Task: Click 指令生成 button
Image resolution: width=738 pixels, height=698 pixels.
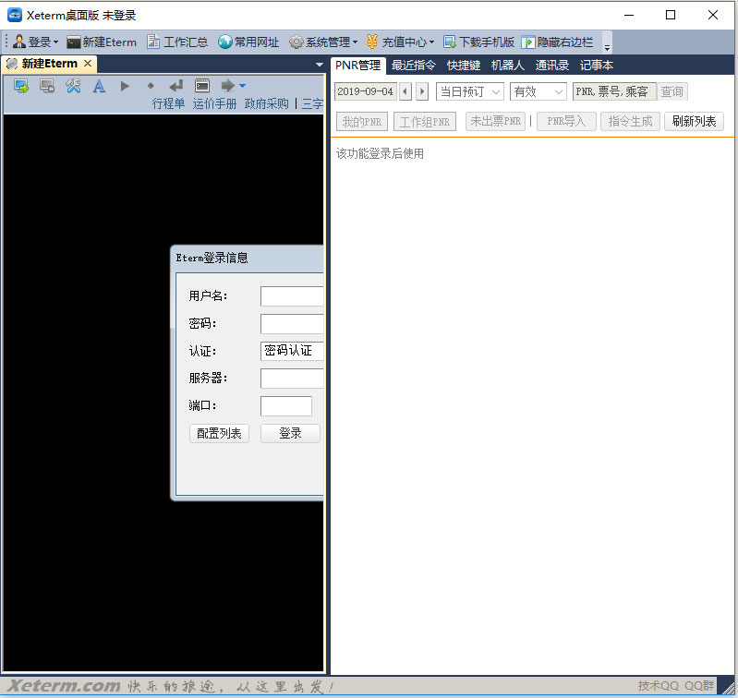Action: 630,121
